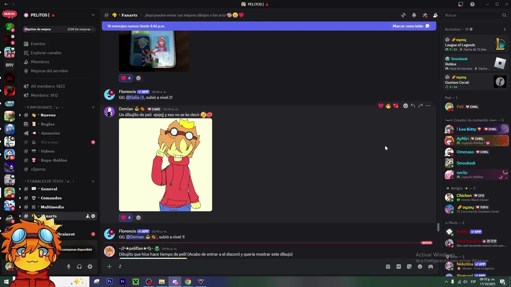Select the General channel
This screenshot has width=511, height=287.
click(59, 189)
